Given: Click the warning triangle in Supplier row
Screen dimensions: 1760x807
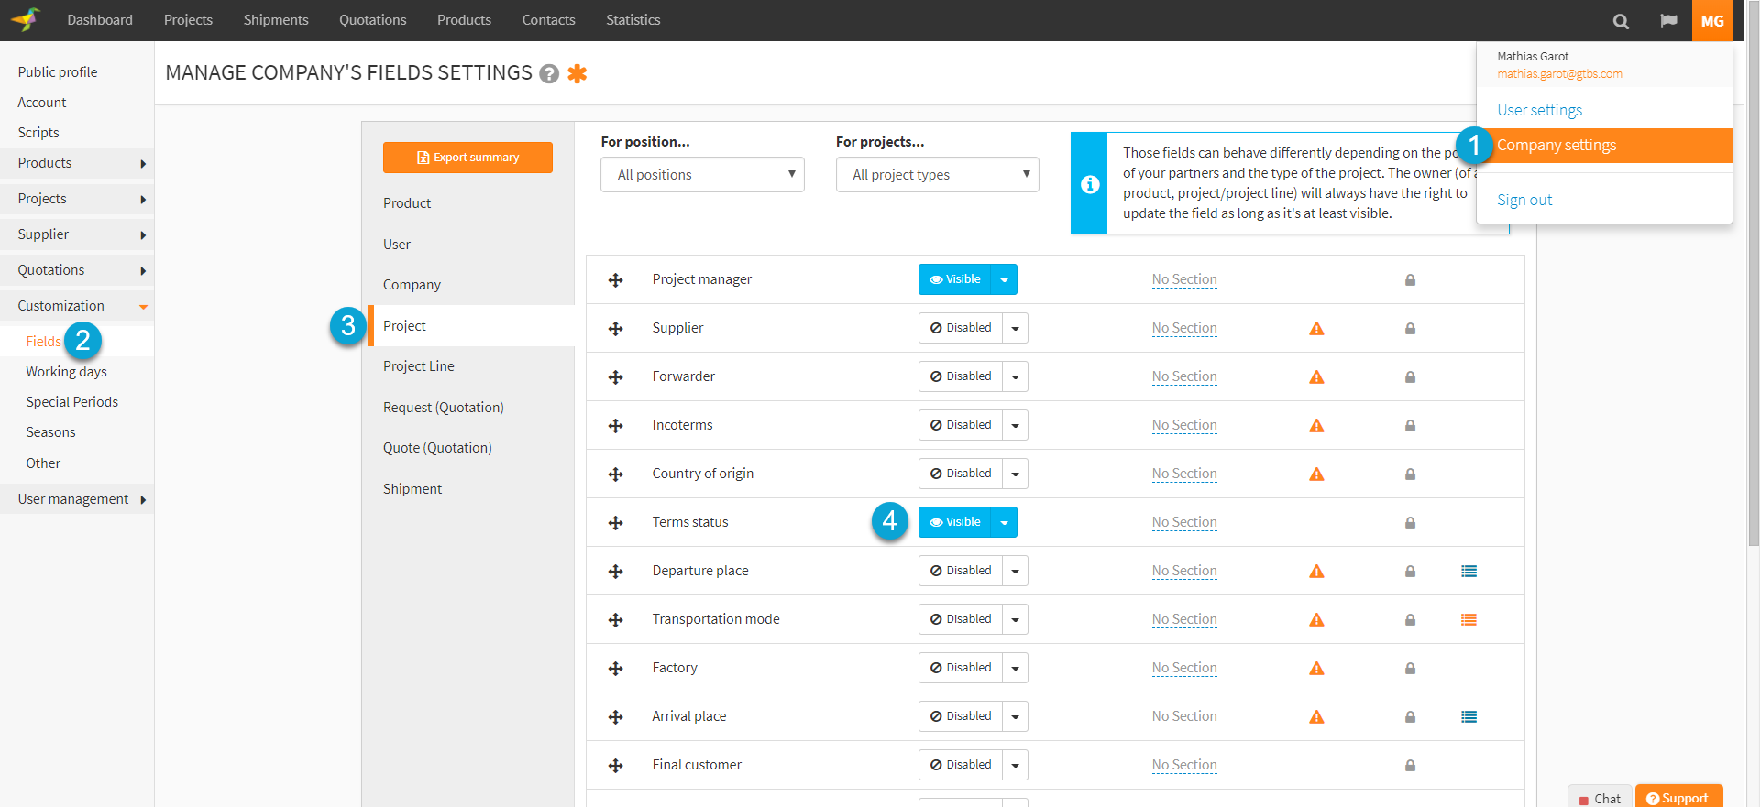Looking at the screenshot, I should tap(1316, 329).
